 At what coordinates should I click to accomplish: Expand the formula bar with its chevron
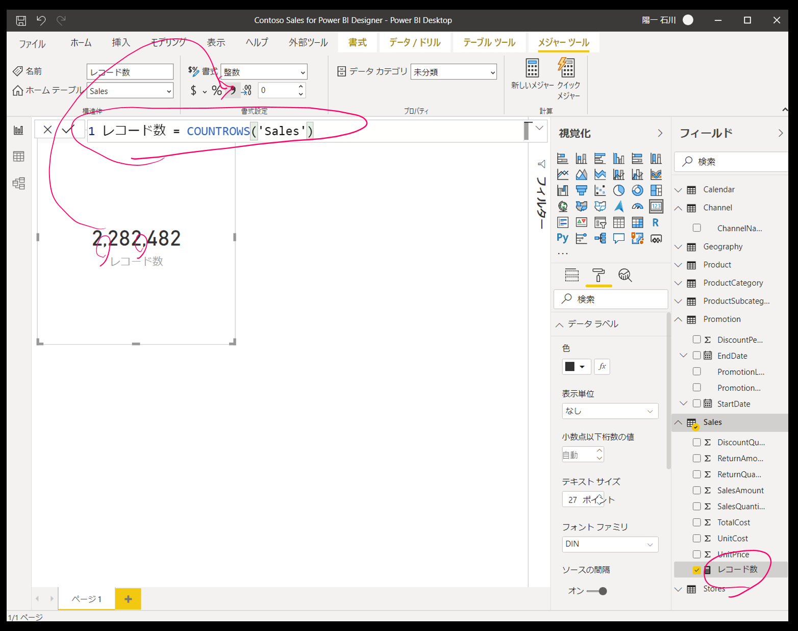coord(539,128)
